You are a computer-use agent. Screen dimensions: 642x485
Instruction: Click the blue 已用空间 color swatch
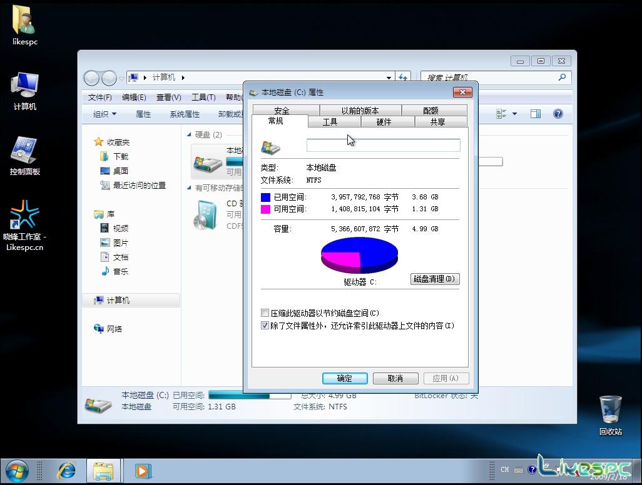[x=265, y=196]
